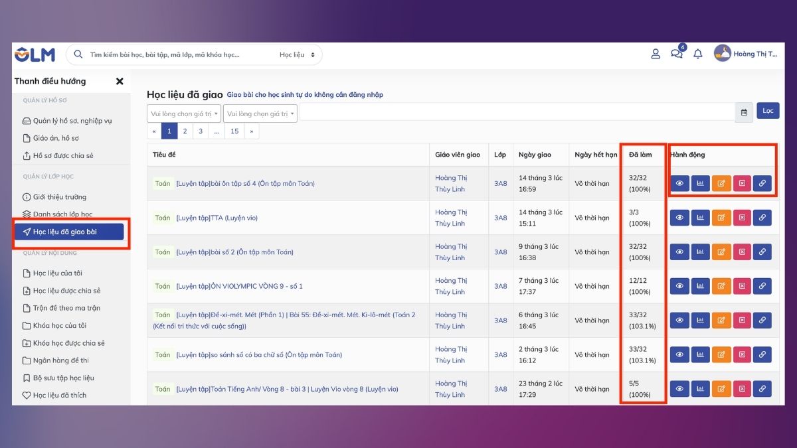Click eye icon for 'Toán Tiếng Anh/ Vòng 8' row
Screen dimensions: 797x448
coord(679,389)
